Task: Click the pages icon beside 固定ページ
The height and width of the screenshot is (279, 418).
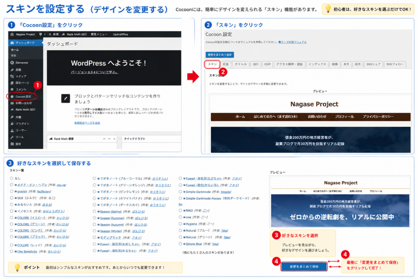Action: tap(12, 83)
